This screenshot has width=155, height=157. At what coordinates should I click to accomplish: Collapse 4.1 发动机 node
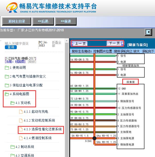(x=23, y=103)
